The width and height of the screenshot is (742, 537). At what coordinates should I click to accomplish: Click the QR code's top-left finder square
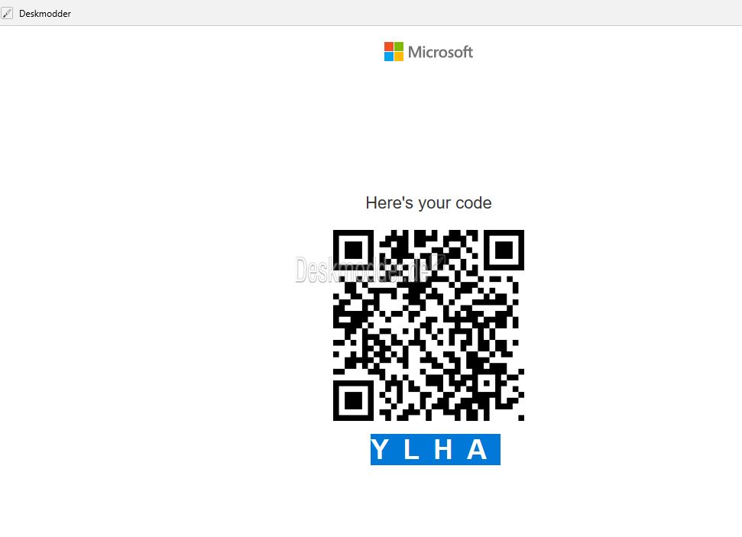[354, 250]
